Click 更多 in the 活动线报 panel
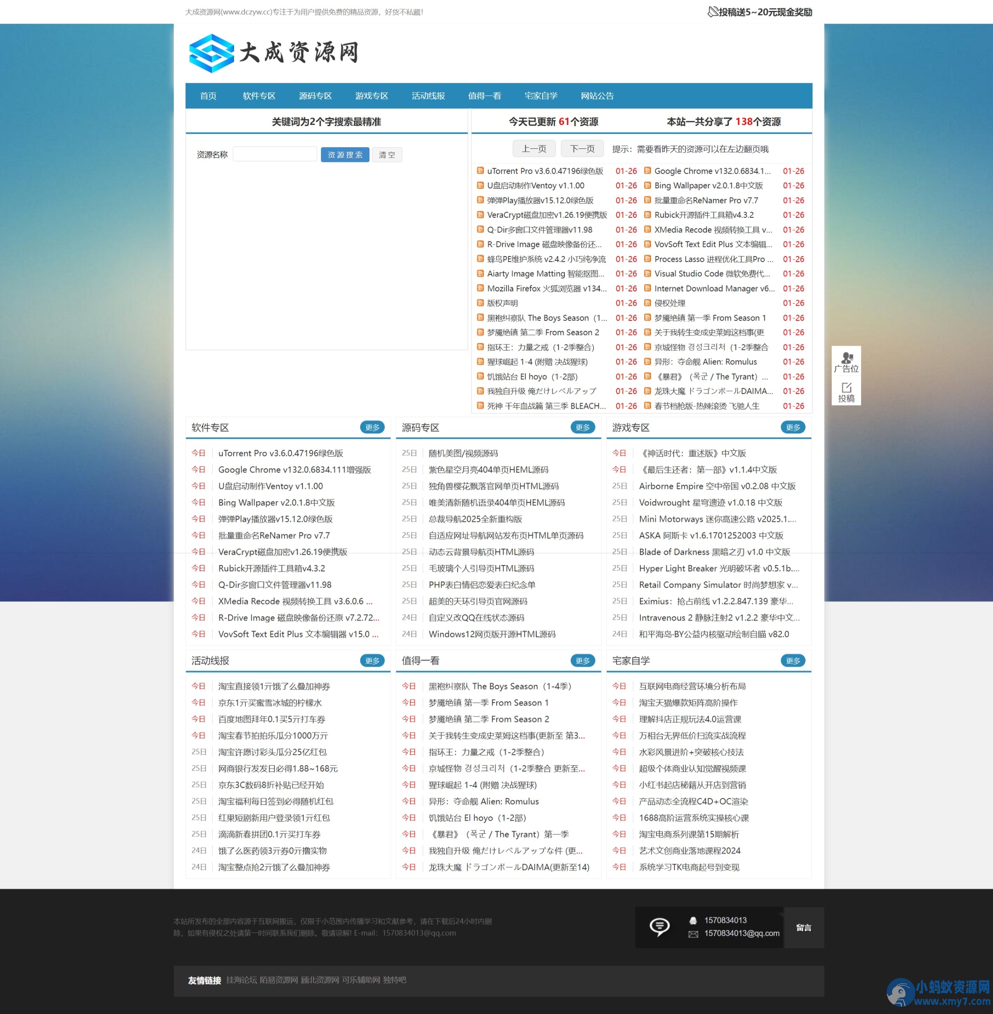This screenshot has height=1014, width=993. point(372,661)
